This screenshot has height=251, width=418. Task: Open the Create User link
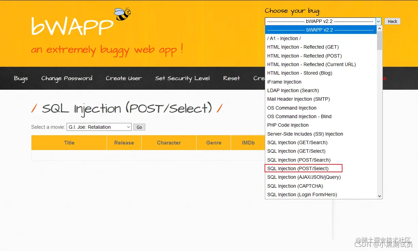[x=123, y=78]
